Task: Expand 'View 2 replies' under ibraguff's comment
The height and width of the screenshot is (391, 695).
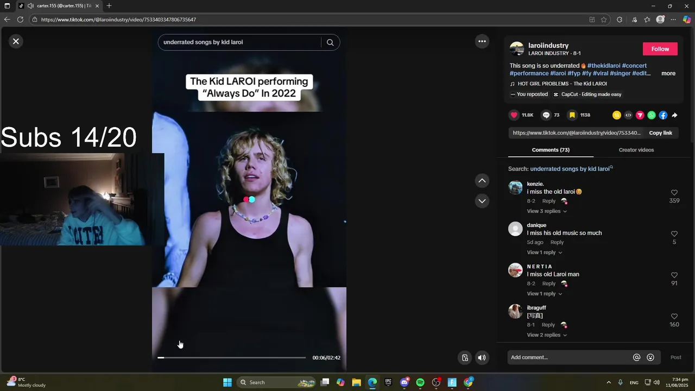Action: click(547, 335)
